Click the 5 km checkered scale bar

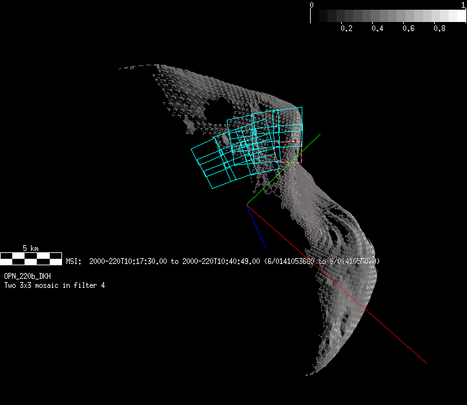pos(31,259)
